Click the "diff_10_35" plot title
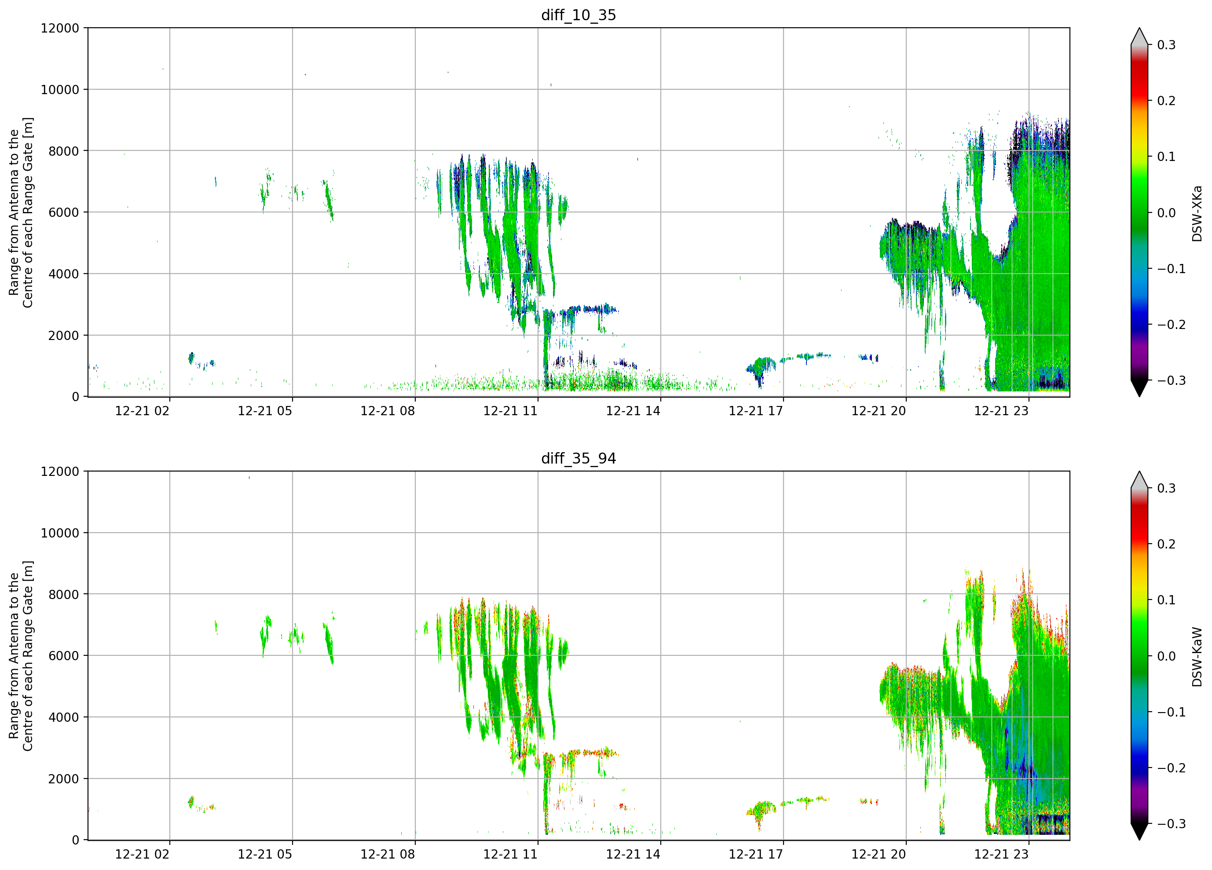The width and height of the screenshot is (1212, 870). [x=578, y=15]
